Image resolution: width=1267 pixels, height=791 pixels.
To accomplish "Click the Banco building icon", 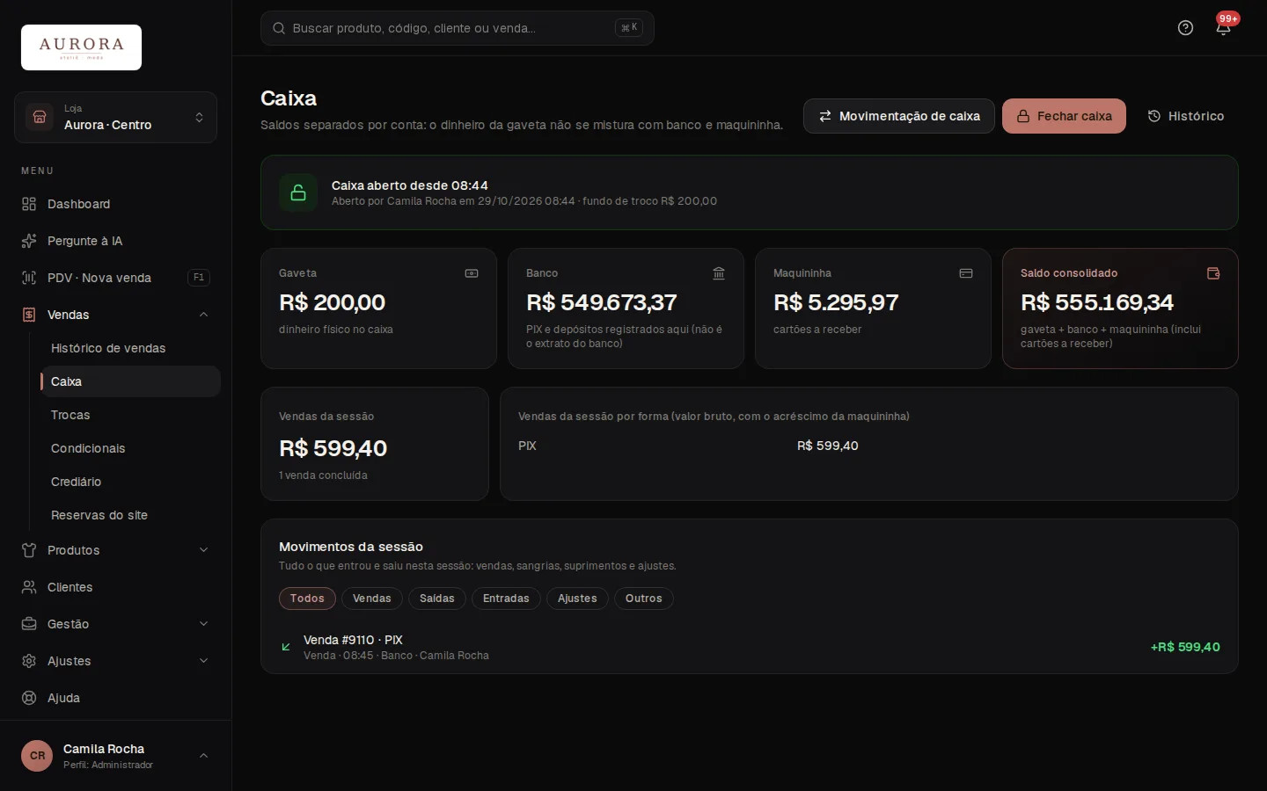I will click(719, 273).
